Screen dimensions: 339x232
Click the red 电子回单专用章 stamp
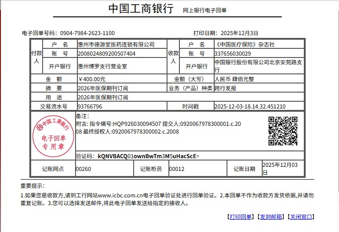pyautogui.click(x=53, y=136)
